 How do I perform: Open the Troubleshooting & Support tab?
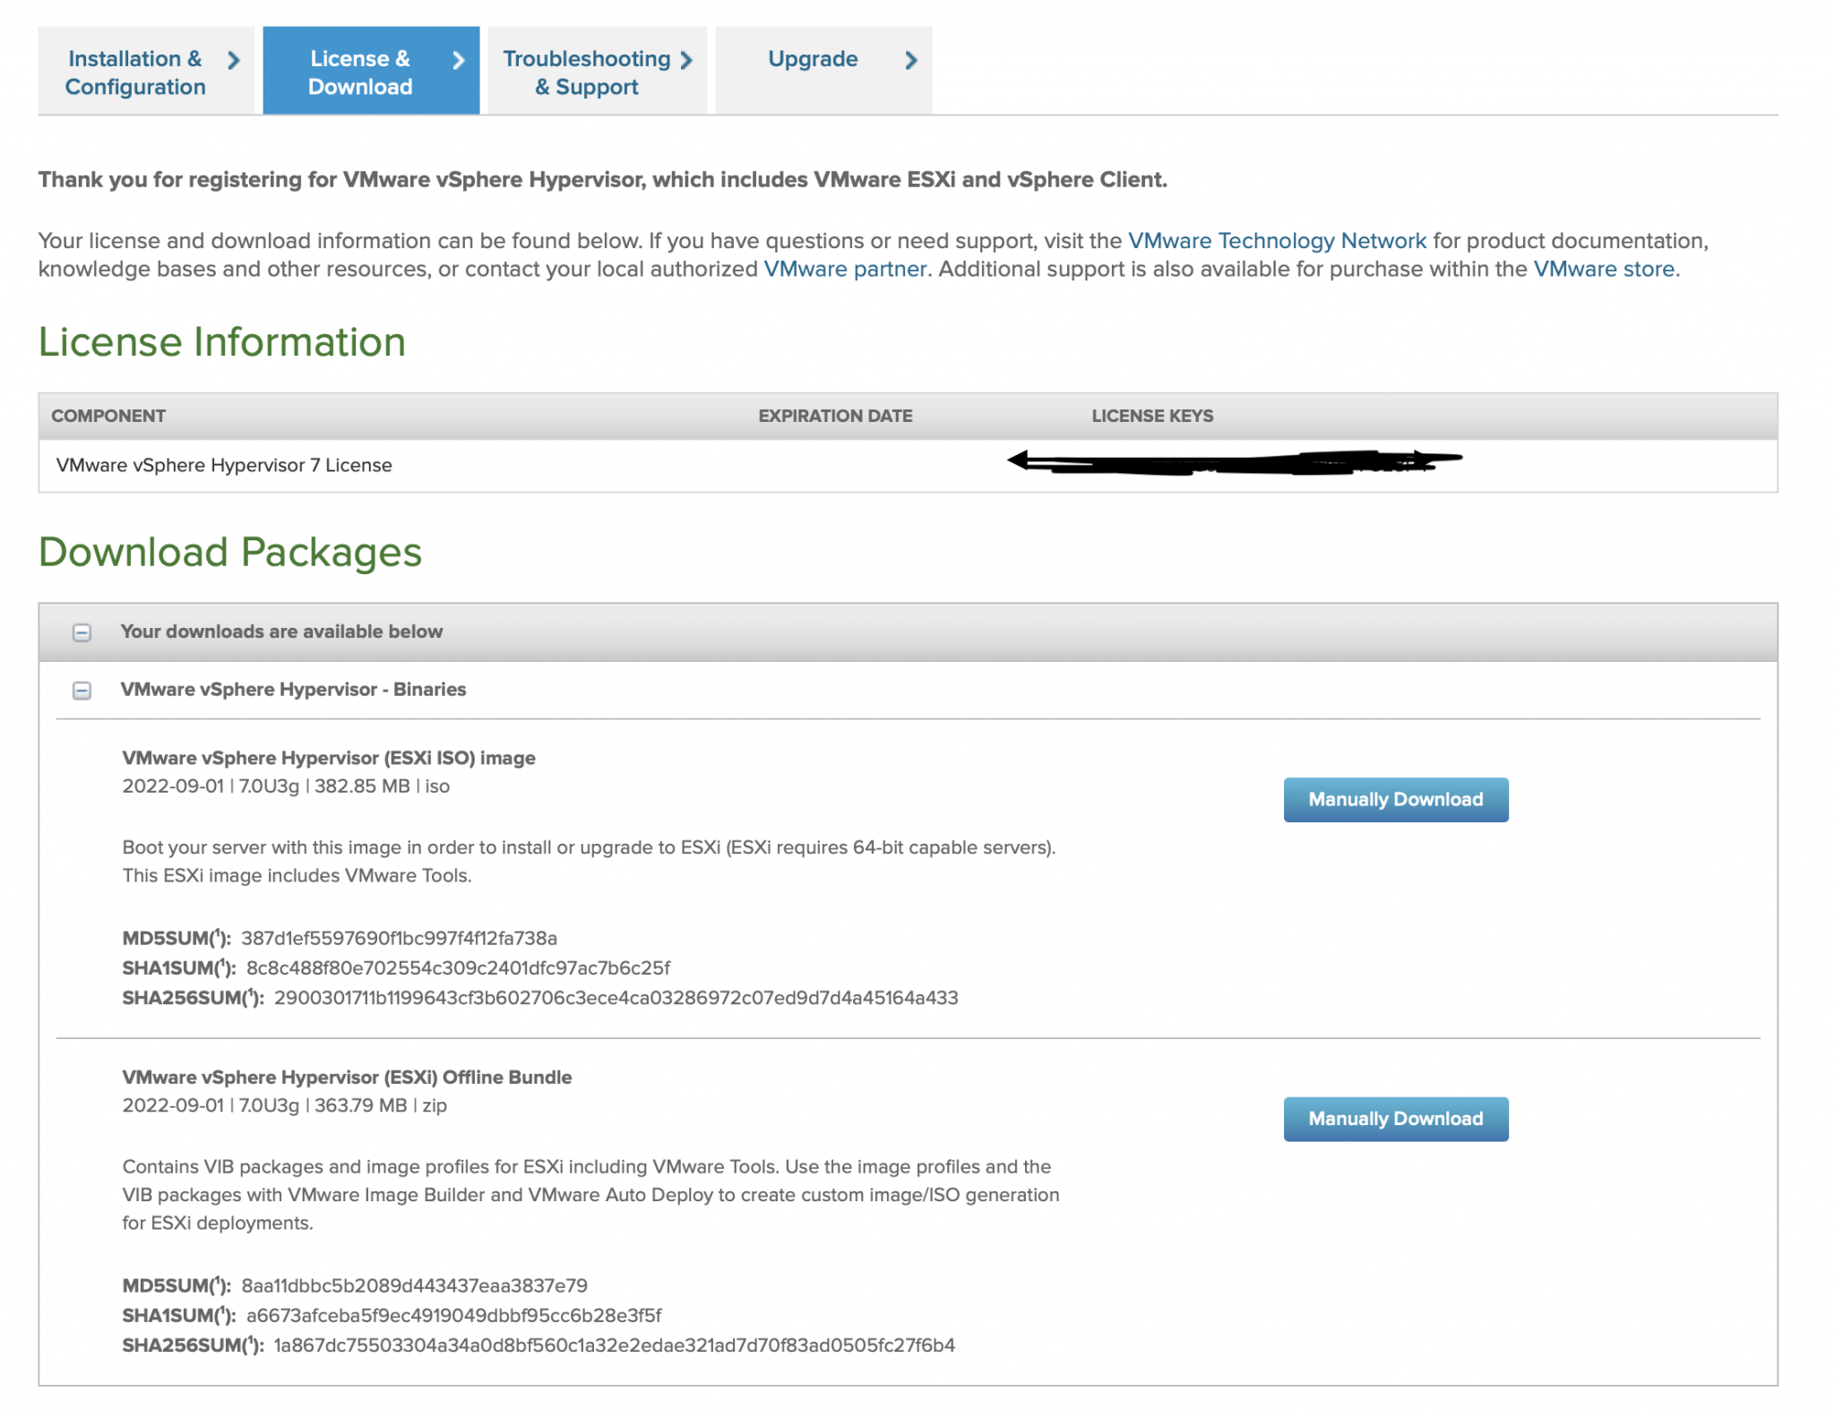pyautogui.click(x=586, y=72)
